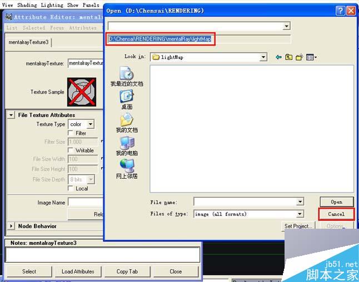
Task: Open the Show menu
Action: point(73,5)
